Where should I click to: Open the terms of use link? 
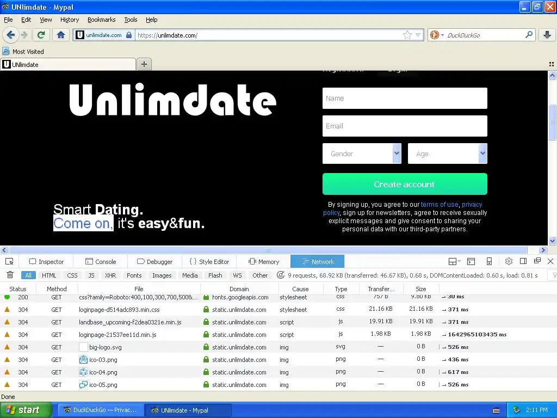point(440,205)
